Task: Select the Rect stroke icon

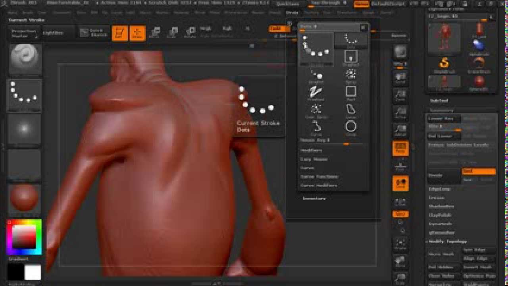Action: [x=351, y=93]
